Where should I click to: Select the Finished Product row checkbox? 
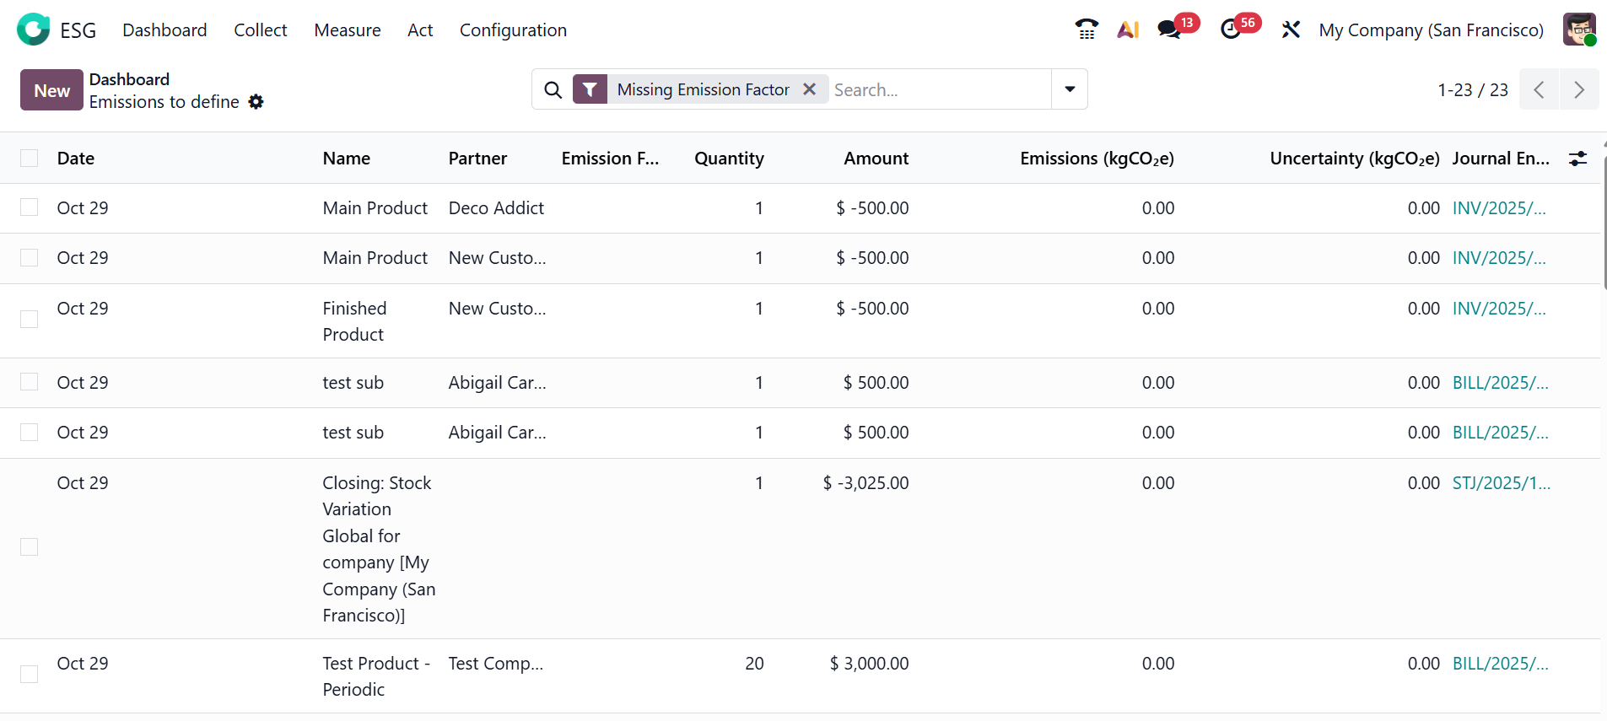[30, 319]
